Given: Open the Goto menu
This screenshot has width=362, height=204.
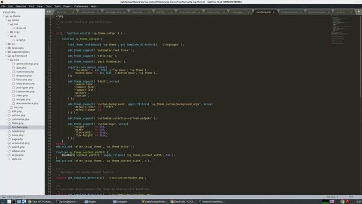Looking at the screenshot, I should coord(48,6).
